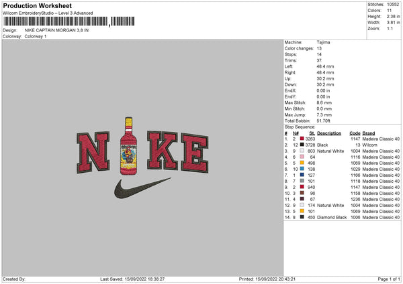
Task: Select the Colors value 11
Action: pos(389,11)
